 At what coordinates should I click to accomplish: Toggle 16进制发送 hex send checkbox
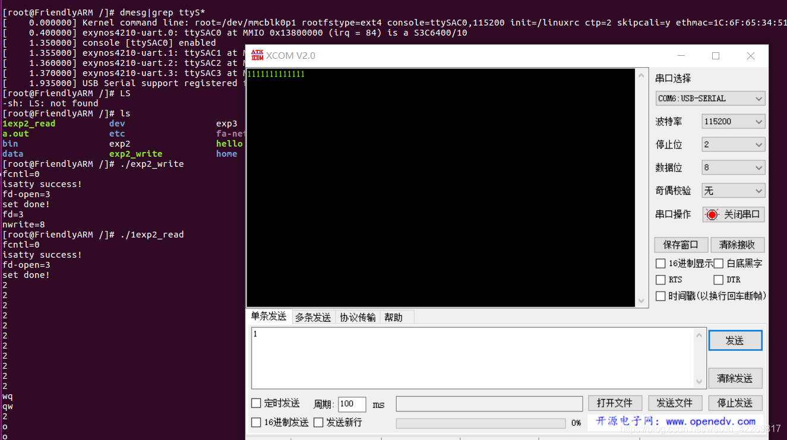256,422
